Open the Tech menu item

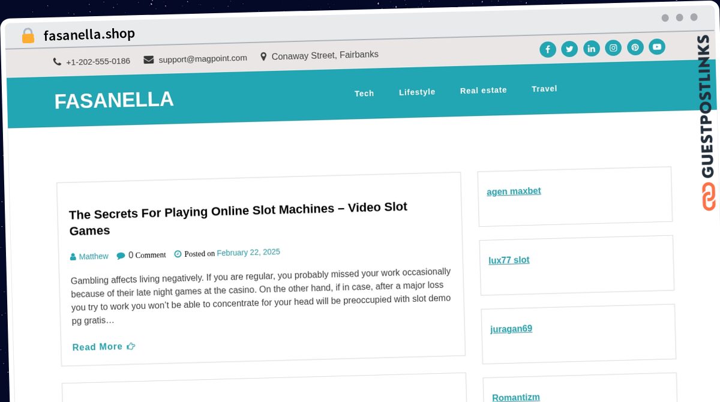(364, 93)
